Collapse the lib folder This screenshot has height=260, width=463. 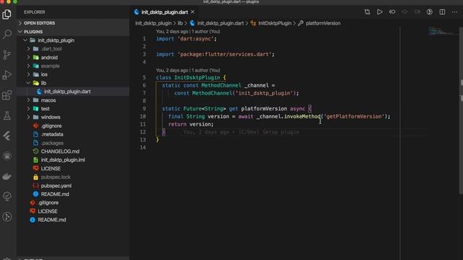72,83
